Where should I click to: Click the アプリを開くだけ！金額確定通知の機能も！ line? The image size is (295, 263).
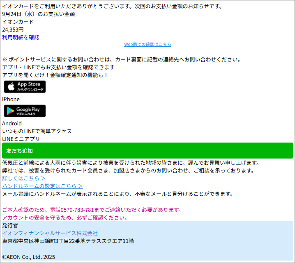(55, 75)
